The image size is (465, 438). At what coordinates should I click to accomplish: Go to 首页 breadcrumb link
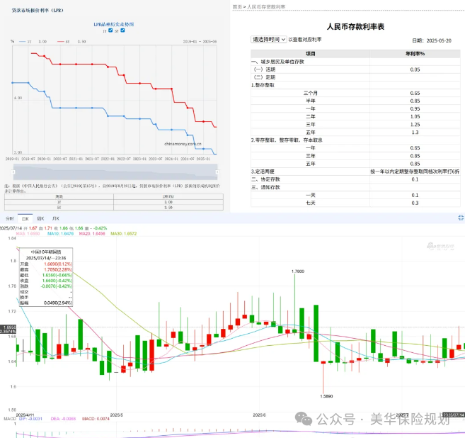click(x=238, y=6)
